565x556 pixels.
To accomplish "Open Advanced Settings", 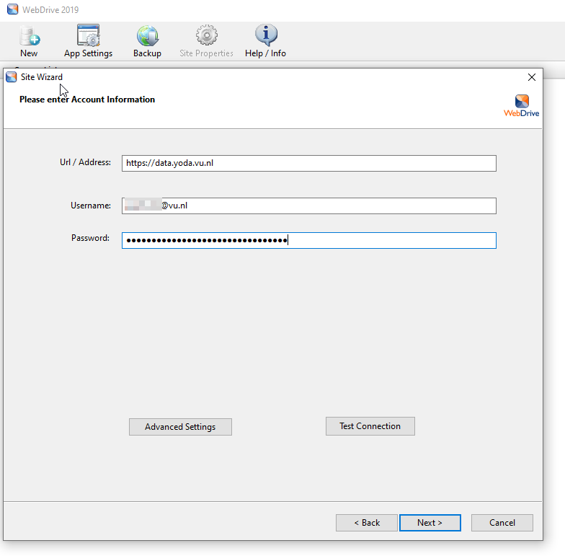I will pos(180,427).
